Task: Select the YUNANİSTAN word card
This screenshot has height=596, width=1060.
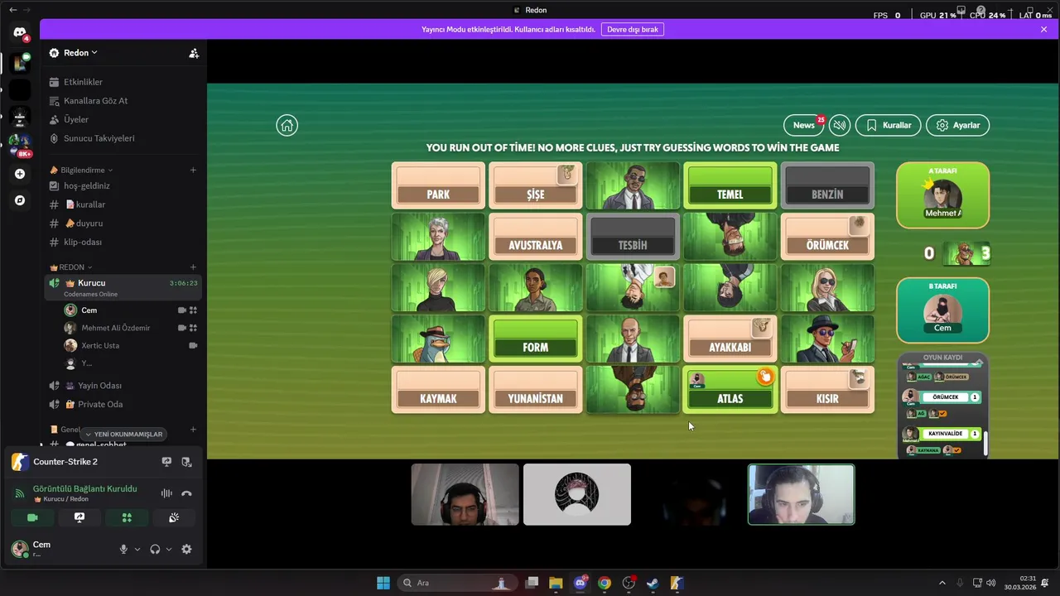Action: point(536,390)
